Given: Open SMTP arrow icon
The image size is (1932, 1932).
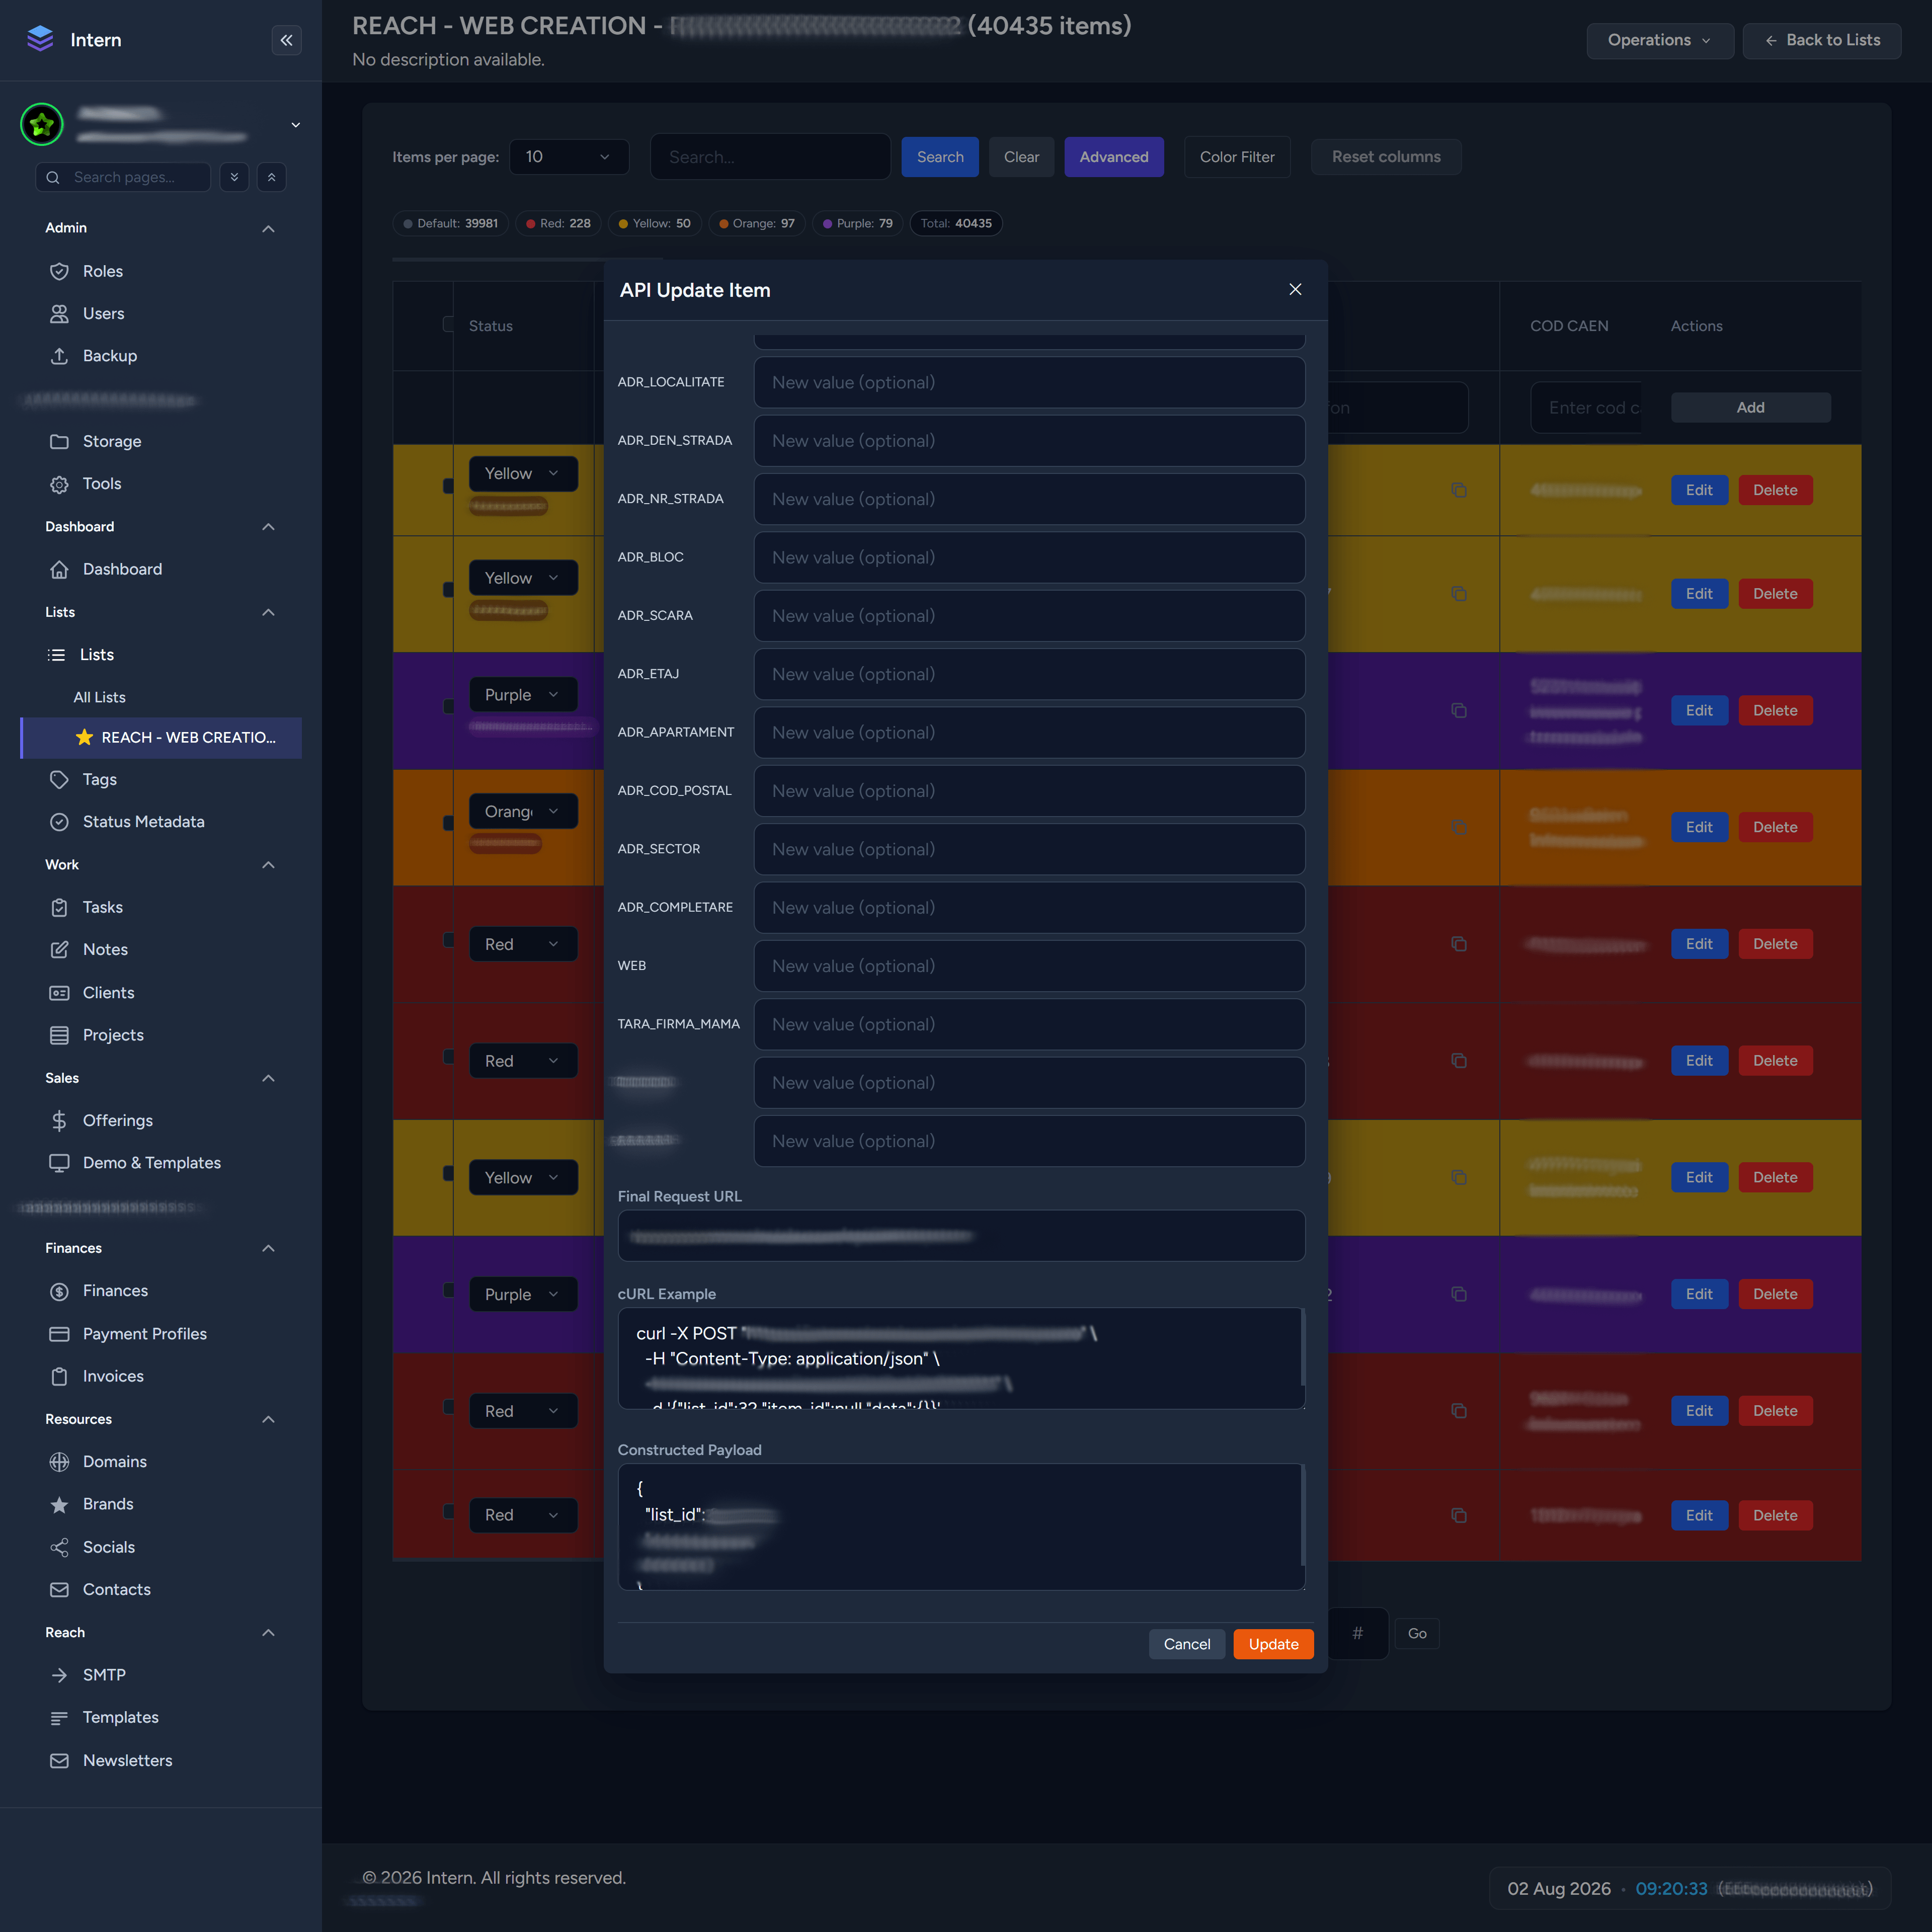Looking at the screenshot, I should [59, 1674].
